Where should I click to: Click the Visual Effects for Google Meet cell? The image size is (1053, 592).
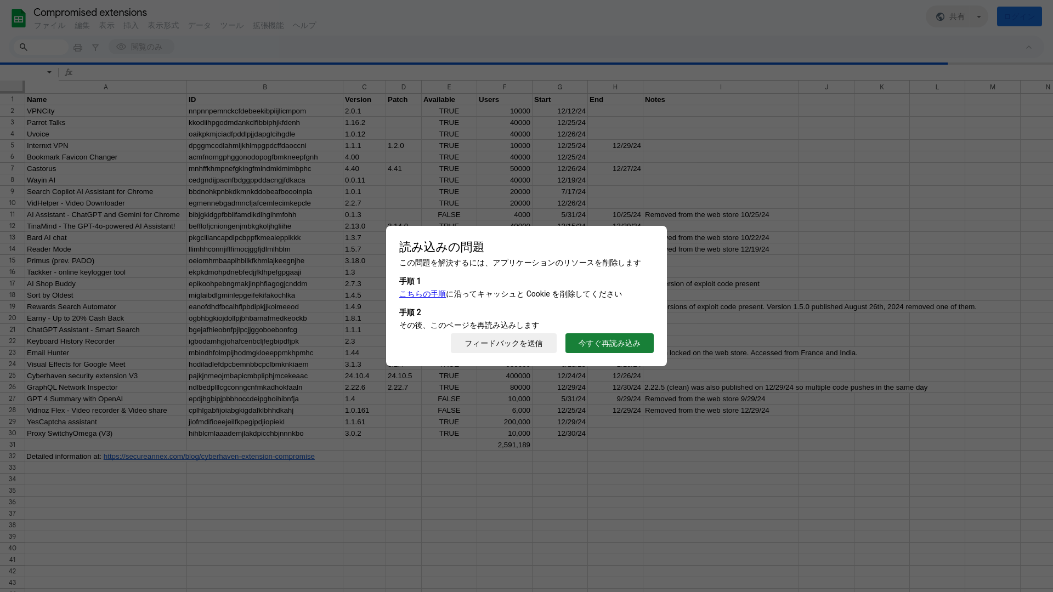106,365
